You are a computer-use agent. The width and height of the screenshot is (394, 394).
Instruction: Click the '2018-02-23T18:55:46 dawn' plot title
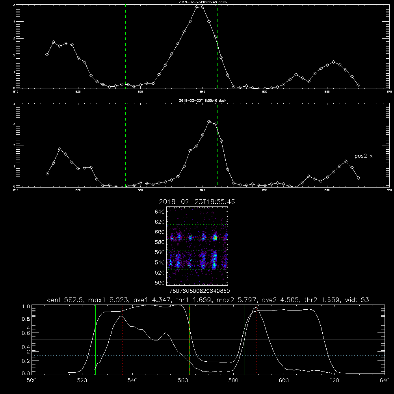point(203,2)
